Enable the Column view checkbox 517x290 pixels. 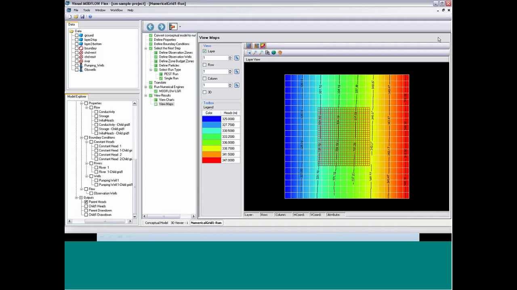[x=204, y=79]
